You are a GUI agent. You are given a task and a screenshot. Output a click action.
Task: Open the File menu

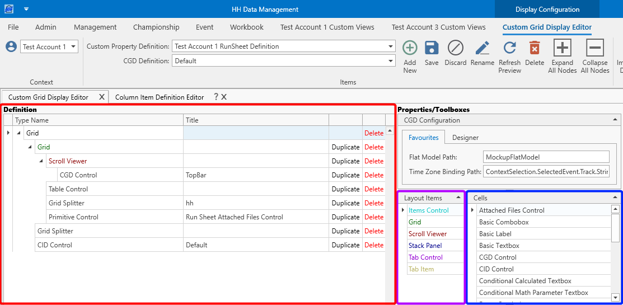[x=13, y=27]
